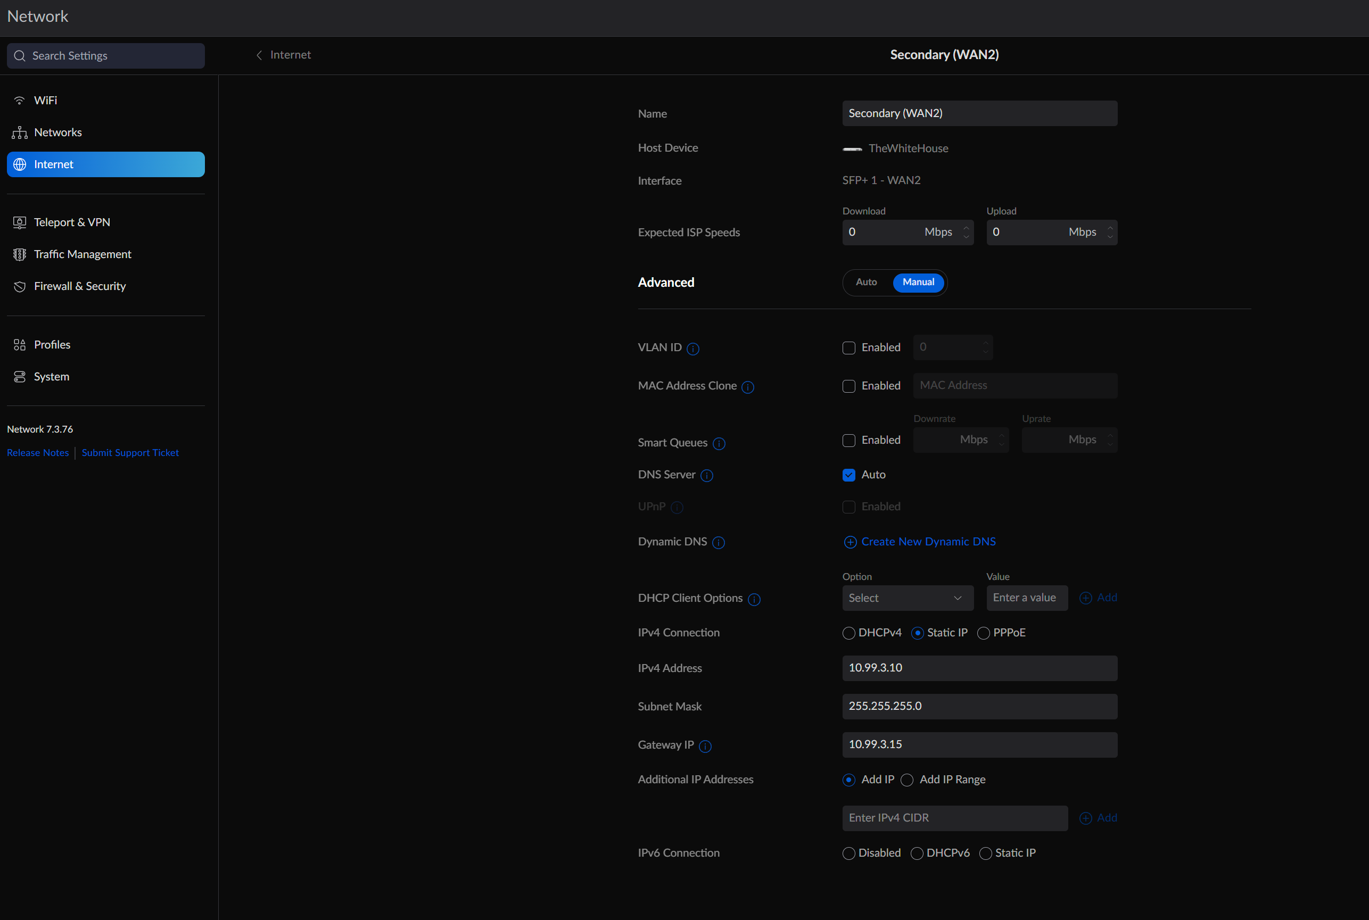Open the Traffic Management section
The image size is (1369, 920).
pos(82,254)
